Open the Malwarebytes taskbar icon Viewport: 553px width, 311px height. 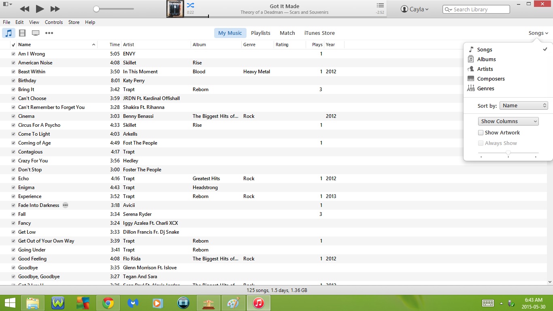[133, 303]
